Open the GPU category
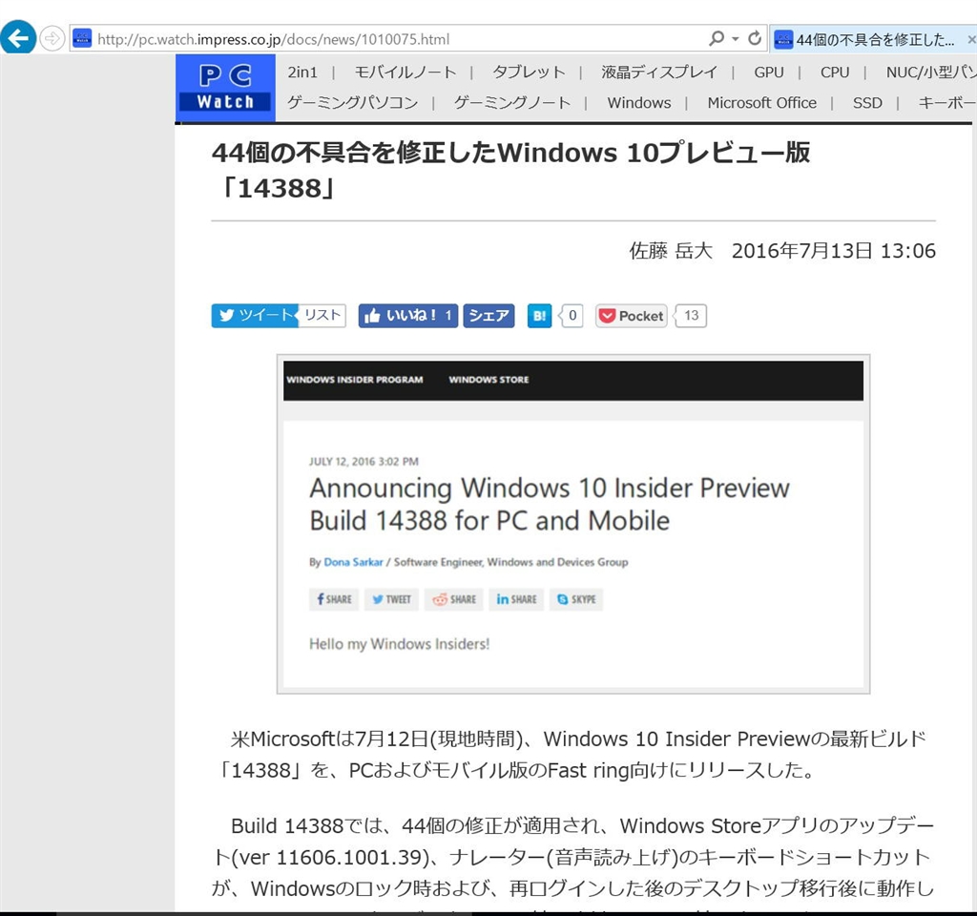The height and width of the screenshot is (916, 977). click(x=769, y=73)
